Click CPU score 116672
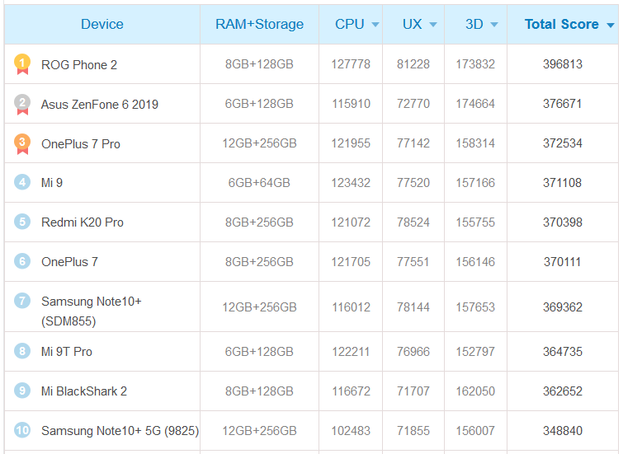623x454 pixels. tap(351, 391)
